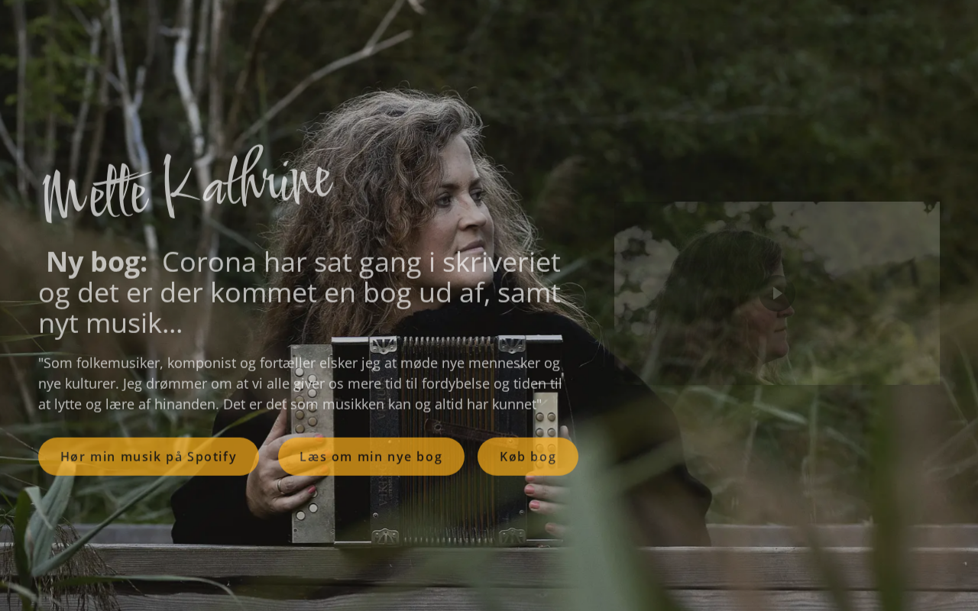Click the white blurred area of the video preview
978x611 pixels.
(856, 237)
